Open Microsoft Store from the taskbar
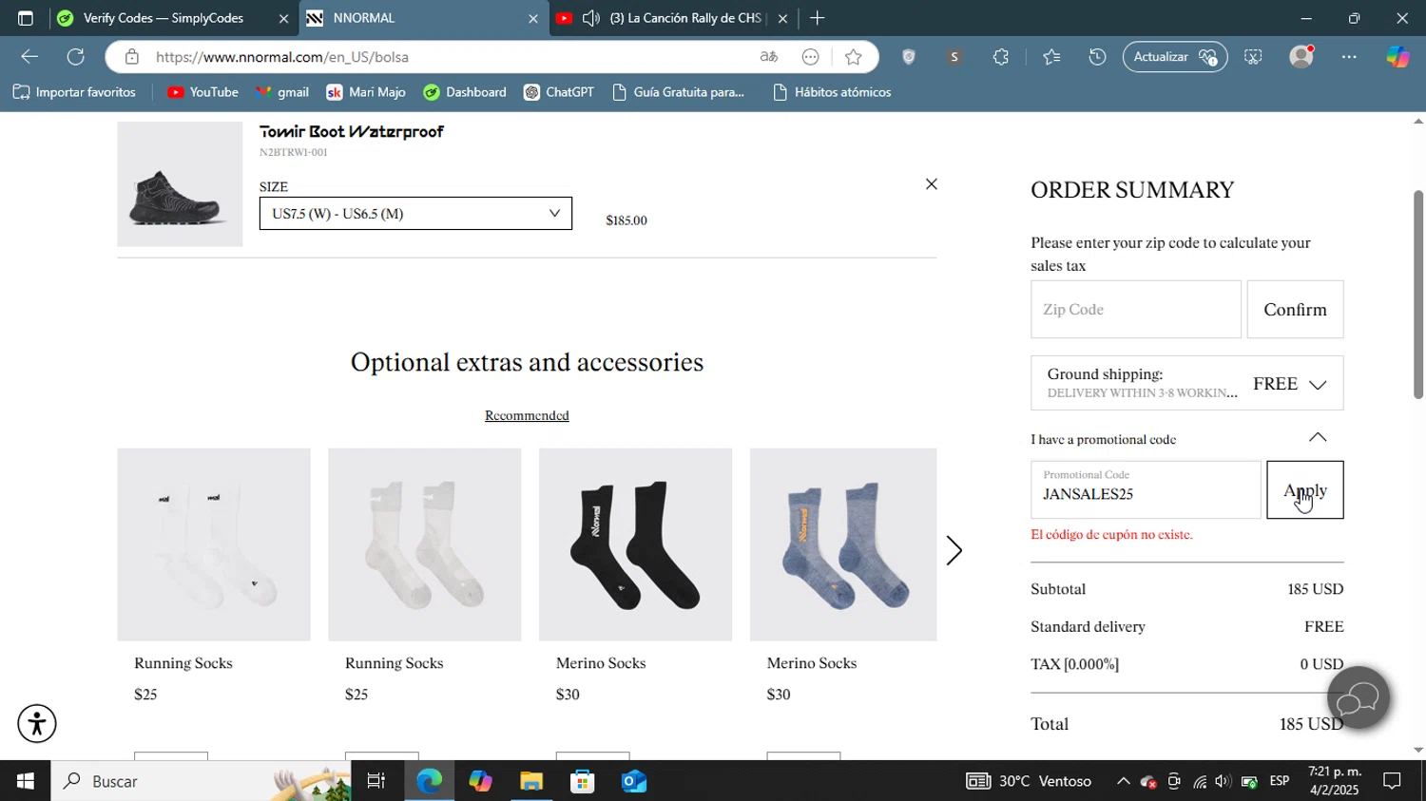This screenshot has height=801, width=1426. tap(583, 781)
